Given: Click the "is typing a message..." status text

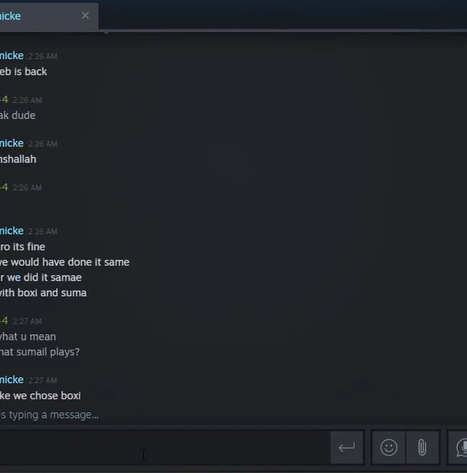Looking at the screenshot, I should tap(50, 415).
